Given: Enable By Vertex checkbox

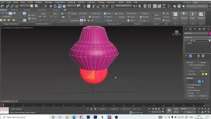Looking at the screenshot, I should (x=187, y=88).
